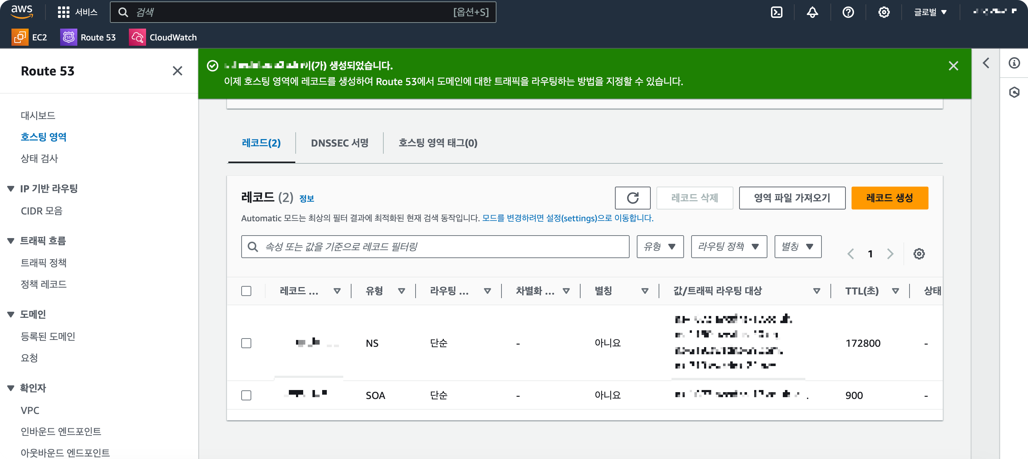Toggle the select-all records checkbox
Screen dimensions: 1028x459
(x=246, y=291)
